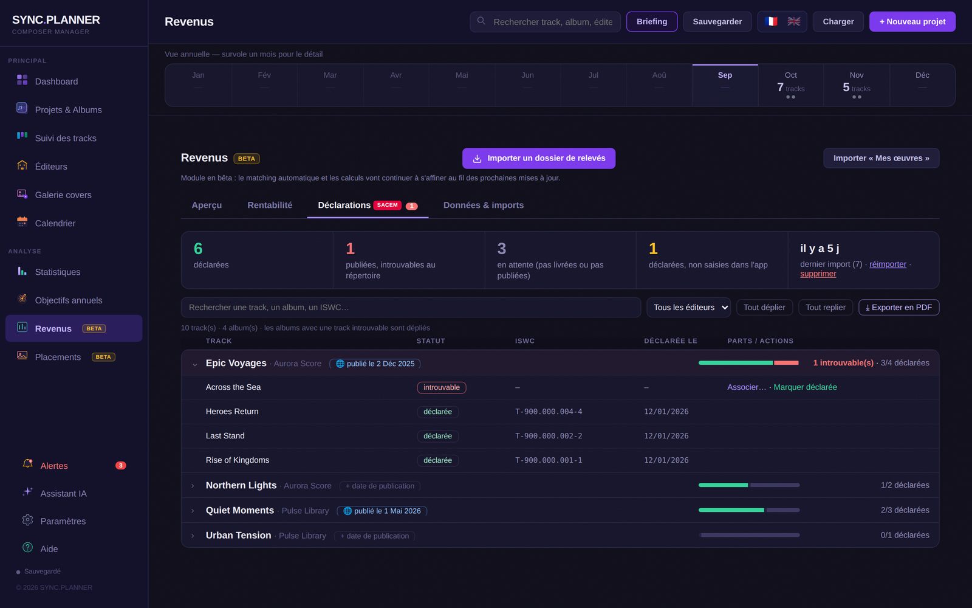Click the Projets & Albums music icon

pos(22,108)
